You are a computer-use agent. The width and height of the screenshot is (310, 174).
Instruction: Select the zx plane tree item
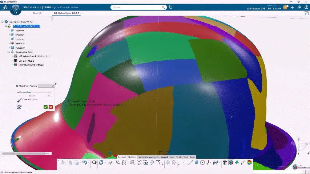pyautogui.click(x=20, y=39)
